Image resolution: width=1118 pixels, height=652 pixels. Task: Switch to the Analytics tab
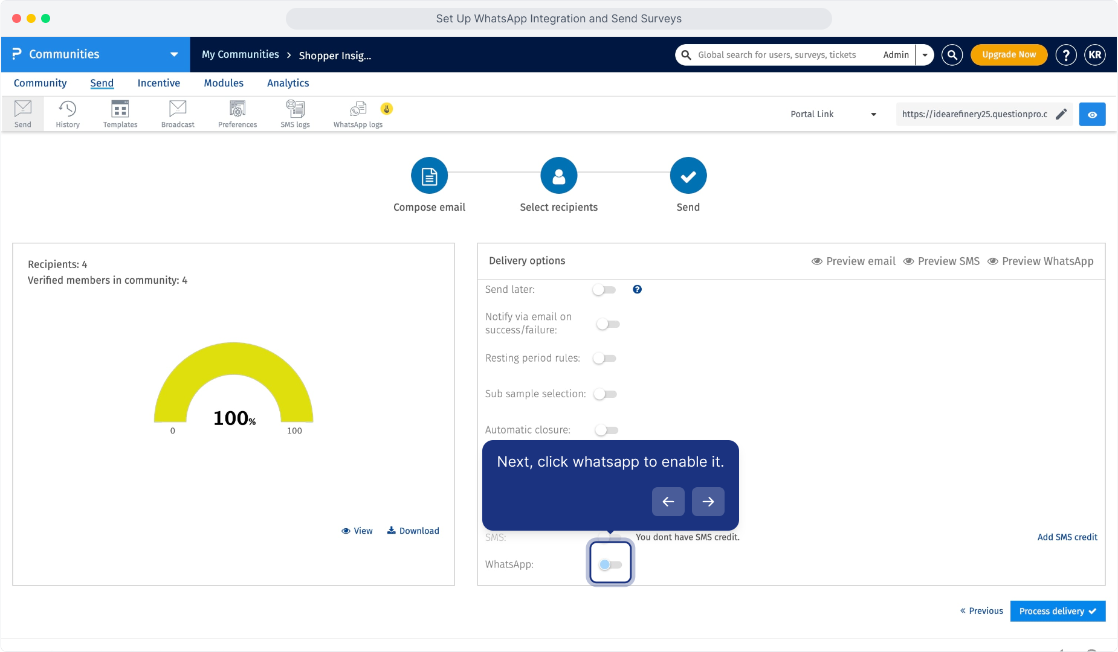[288, 83]
